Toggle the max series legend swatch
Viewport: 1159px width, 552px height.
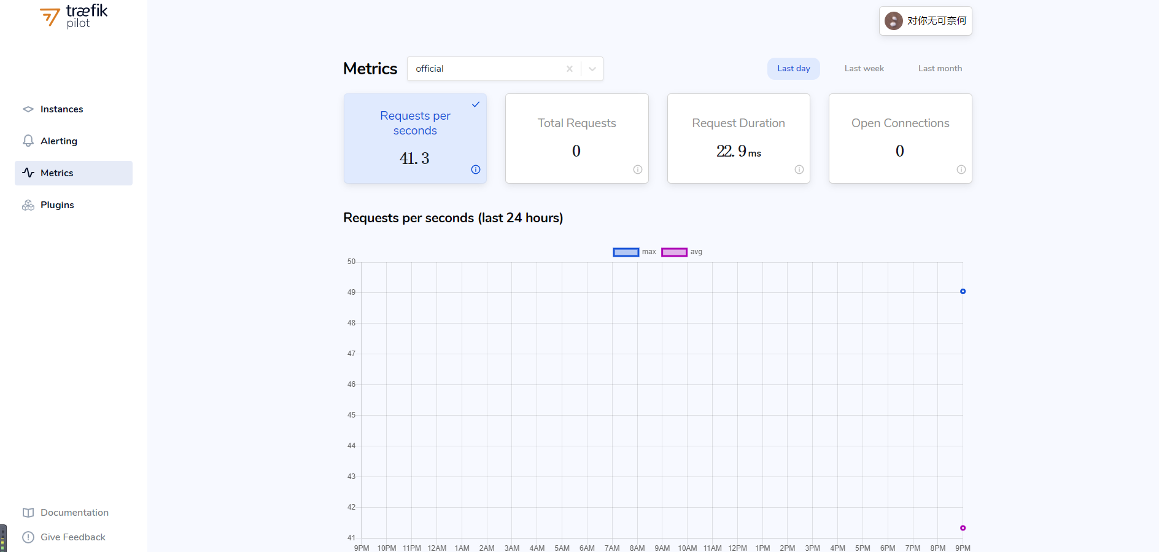coord(626,252)
